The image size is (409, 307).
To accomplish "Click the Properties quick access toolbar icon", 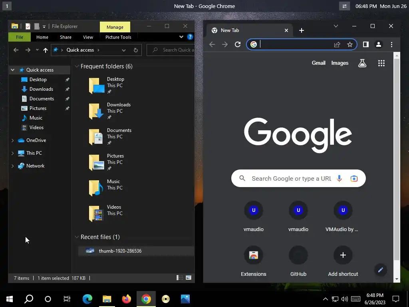I will click(x=28, y=26).
